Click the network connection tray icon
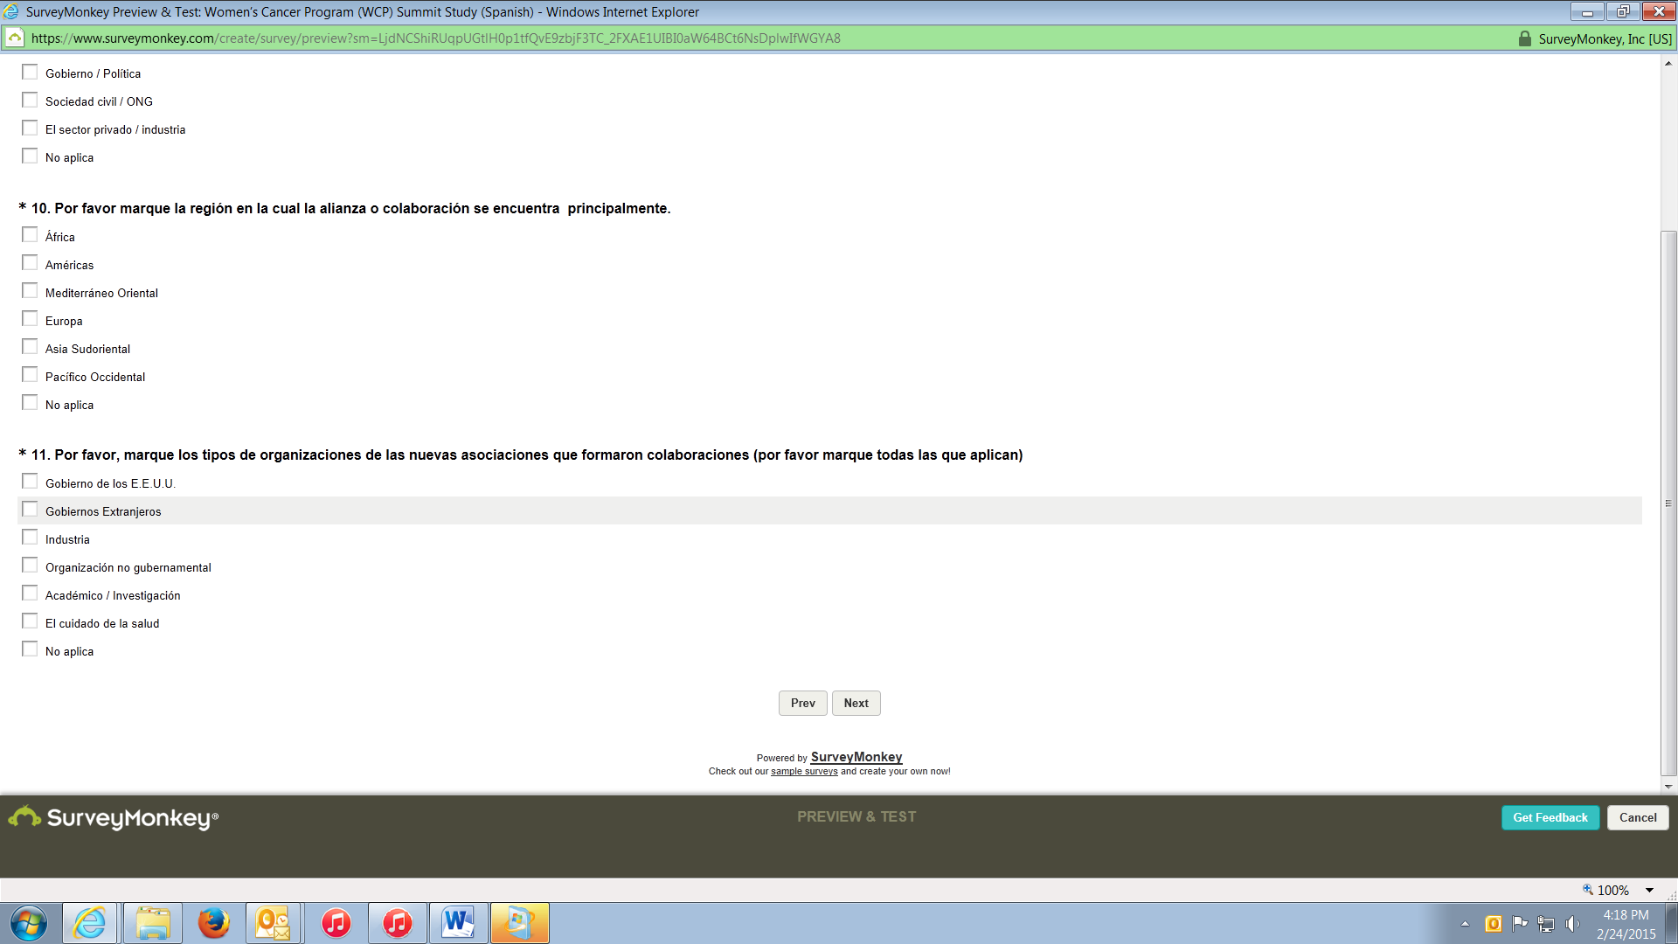The height and width of the screenshot is (944, 1678). coord(1546,924)
